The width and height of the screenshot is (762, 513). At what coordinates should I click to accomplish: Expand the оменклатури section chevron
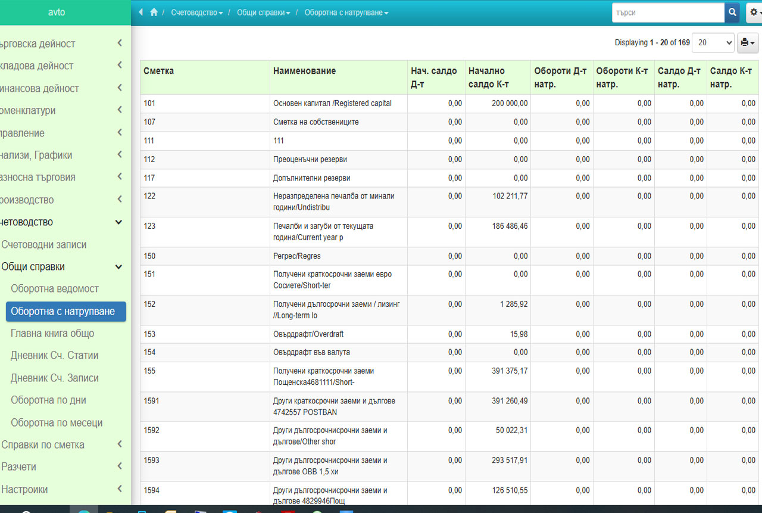coord(120,110)
